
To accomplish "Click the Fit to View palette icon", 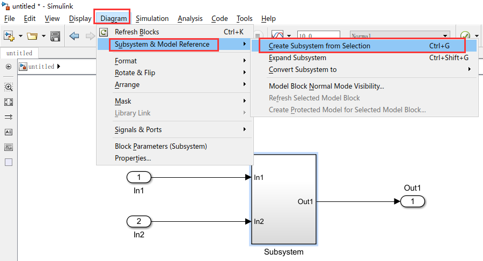I will point(9,102).
